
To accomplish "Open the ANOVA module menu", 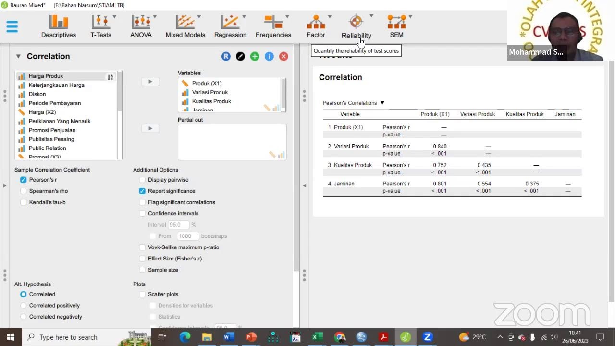I will [141, 27].
